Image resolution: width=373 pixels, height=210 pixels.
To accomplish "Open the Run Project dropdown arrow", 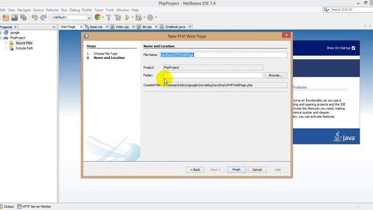I will (132, 17).
